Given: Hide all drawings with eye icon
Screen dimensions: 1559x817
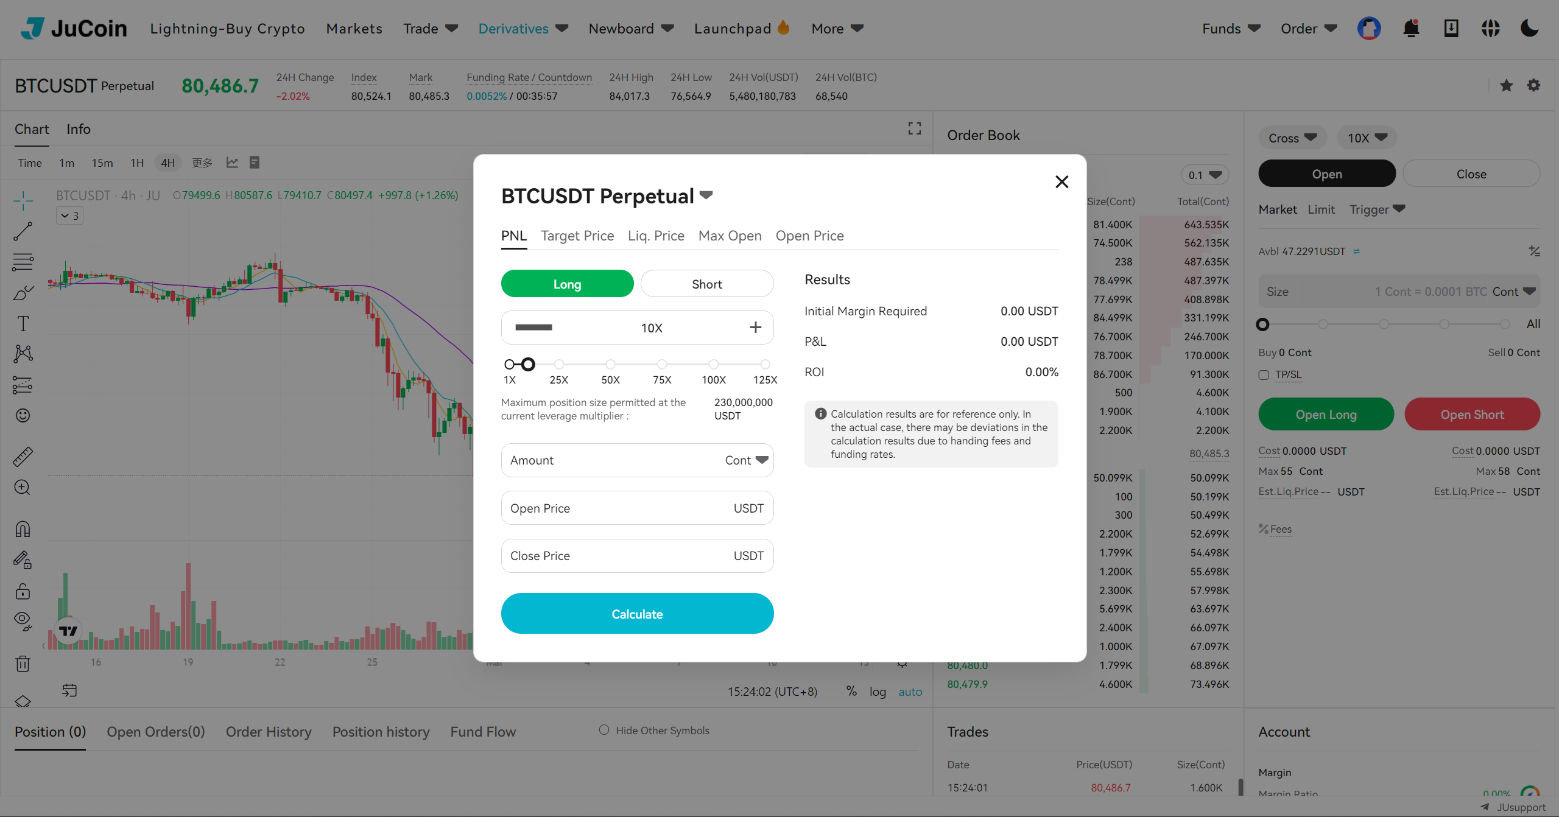Looking at the screenshot, I should (x=23, y=621).
